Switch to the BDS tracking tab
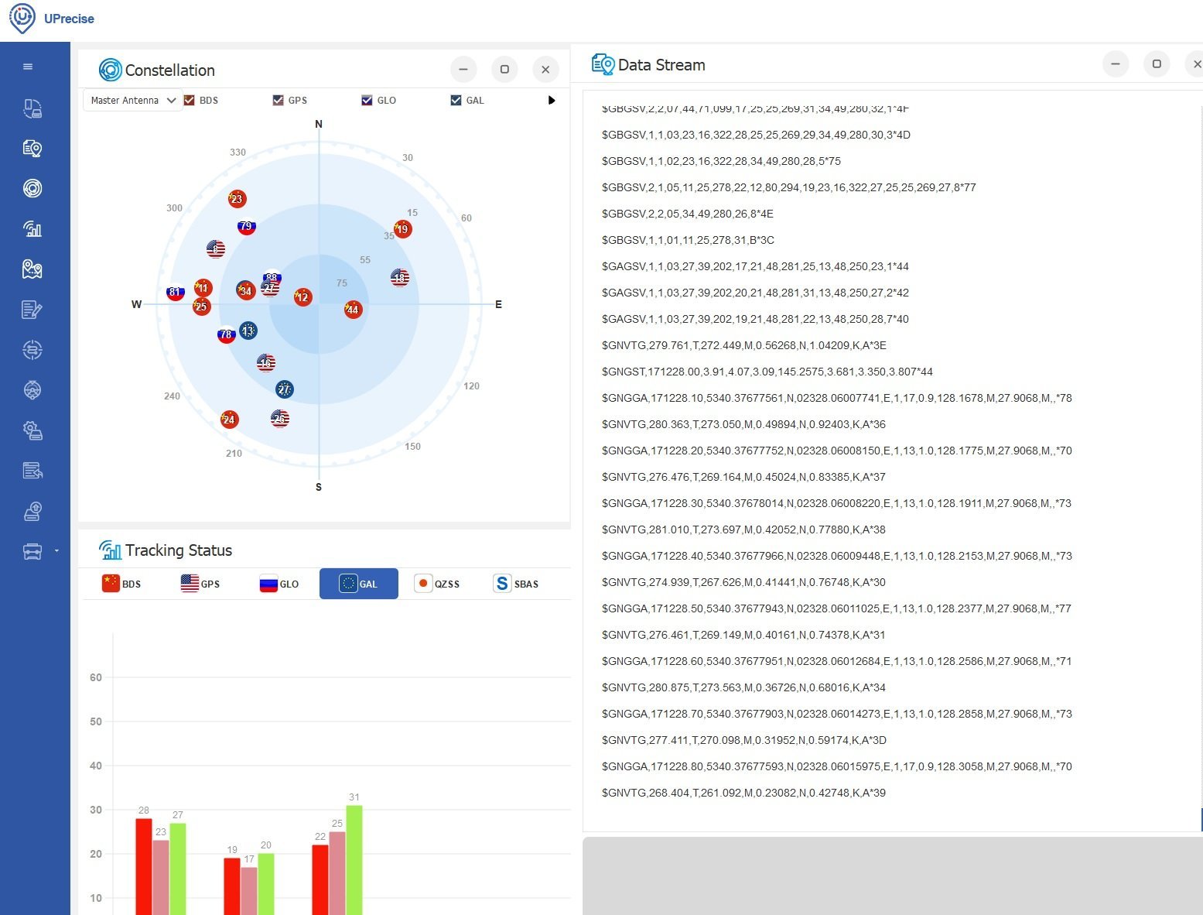This screenshot has width=1203, height=915. point(121,584)
